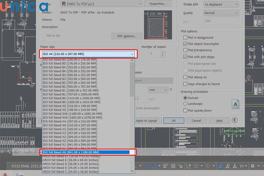The height and width of the screenshot is (176, 264).
Task: Toggle auto-scale annotation icon in status bar
Action: point(227,166)
